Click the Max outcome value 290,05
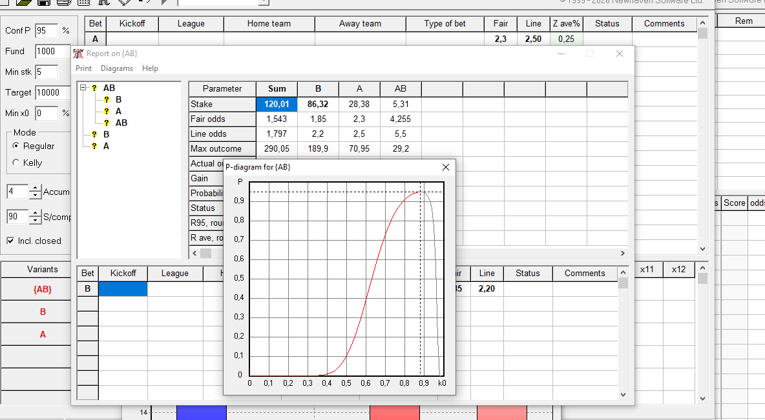Screen dimensions: 765x420 [x=277, y=148]
